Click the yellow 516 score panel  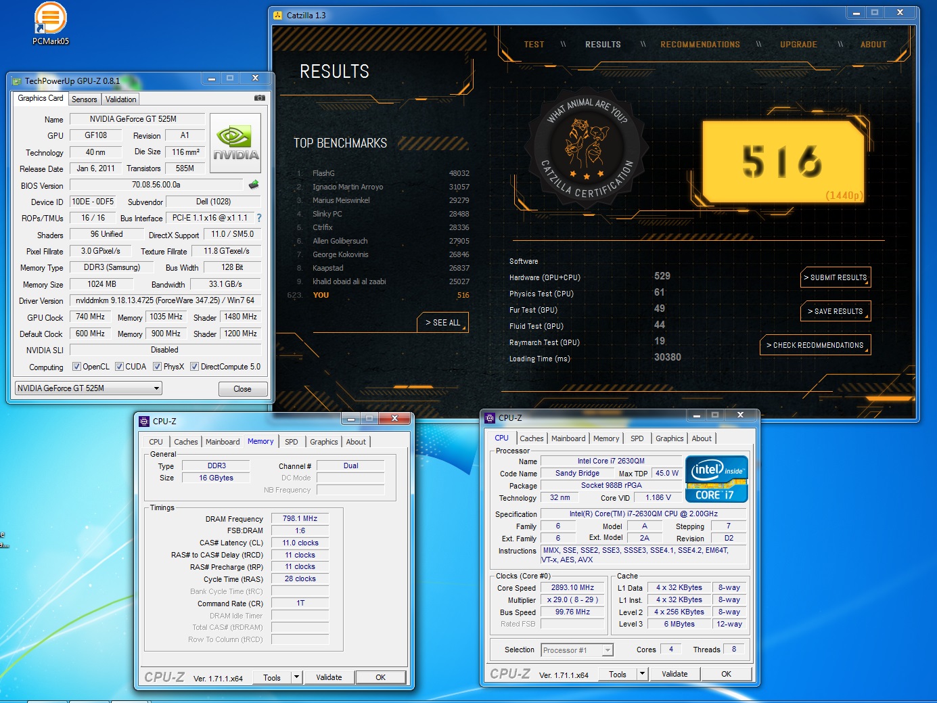783,161
